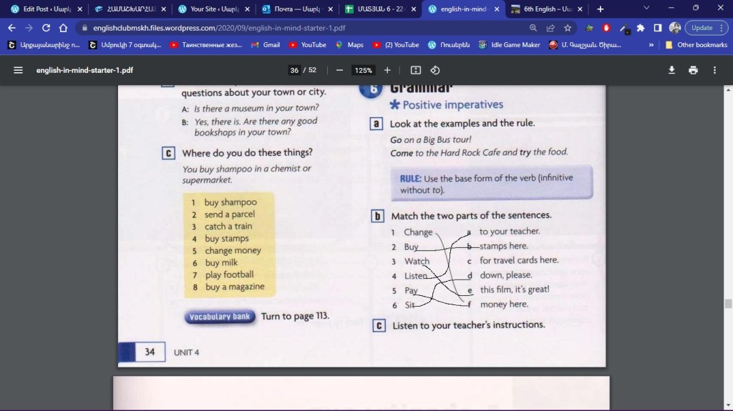Click the page number input field
Viewport: 733px width, 411px height.
pos(294,70)
